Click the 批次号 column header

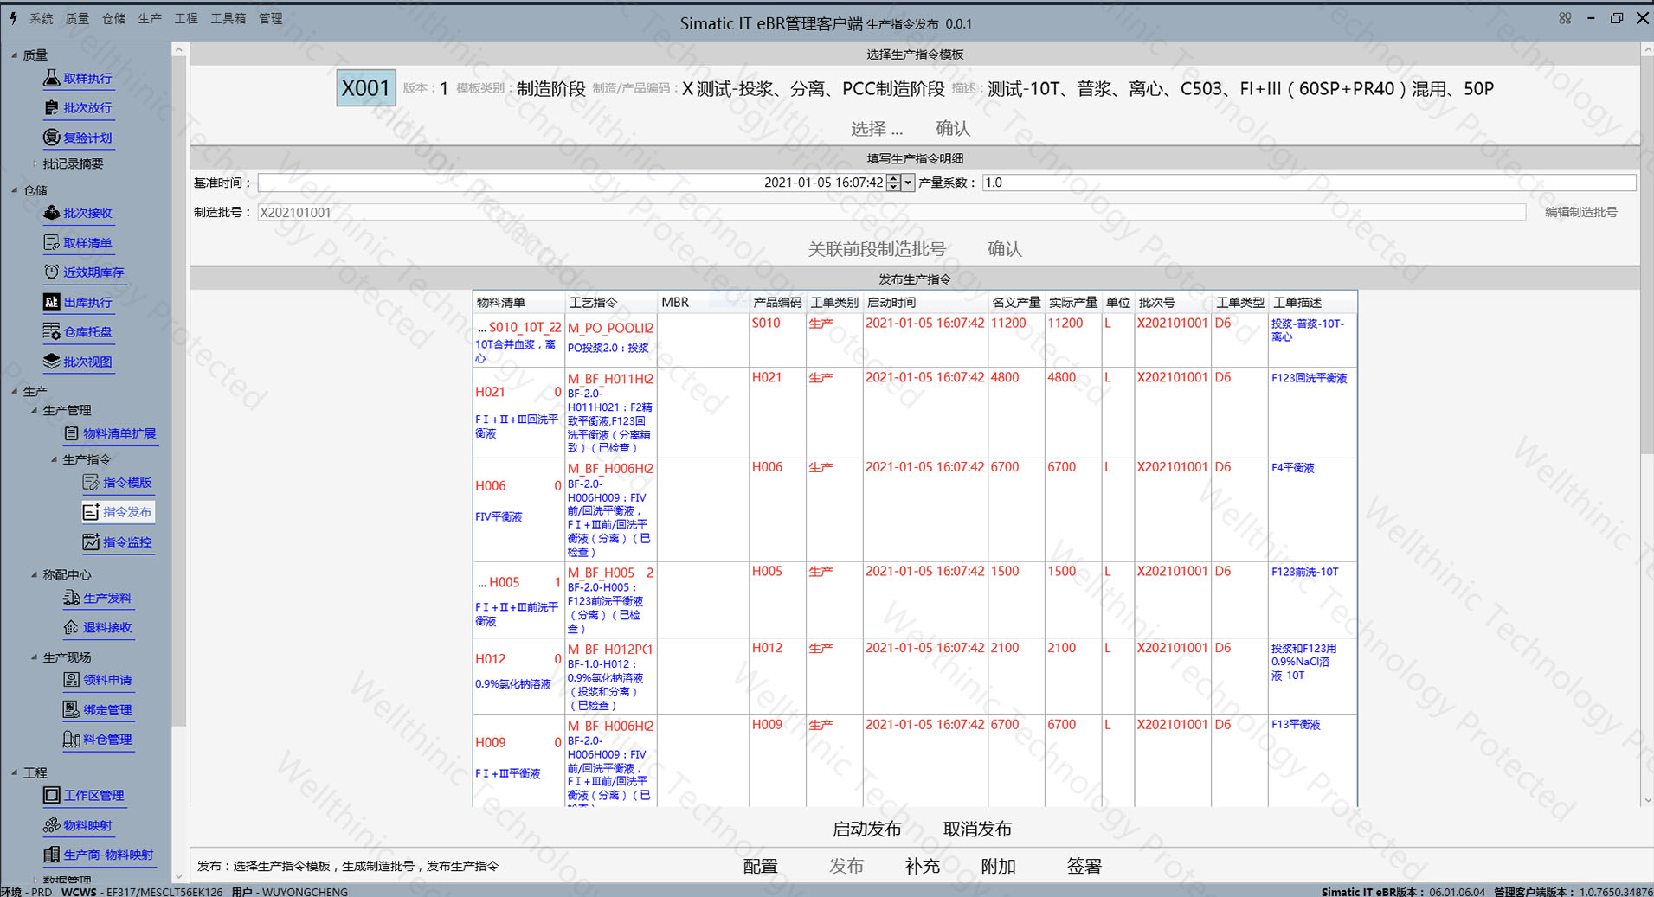pos(1172,302)
